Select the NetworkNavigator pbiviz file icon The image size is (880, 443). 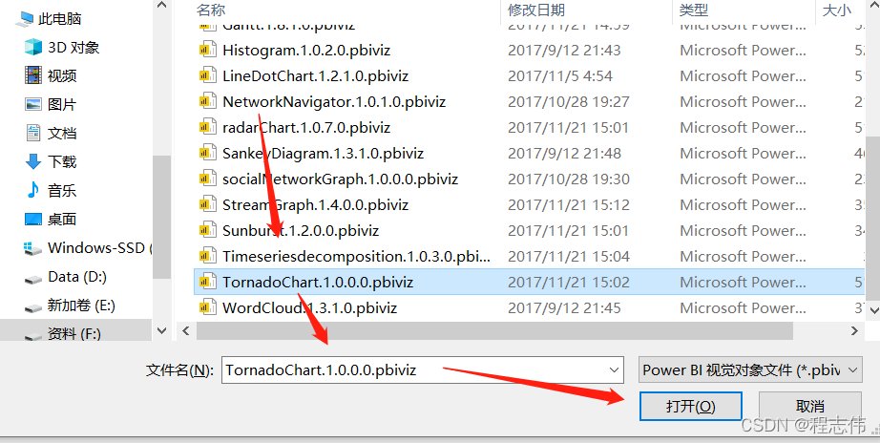(x=208, y=101)
